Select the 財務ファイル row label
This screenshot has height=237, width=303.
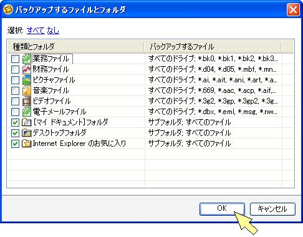pos(50,69)
